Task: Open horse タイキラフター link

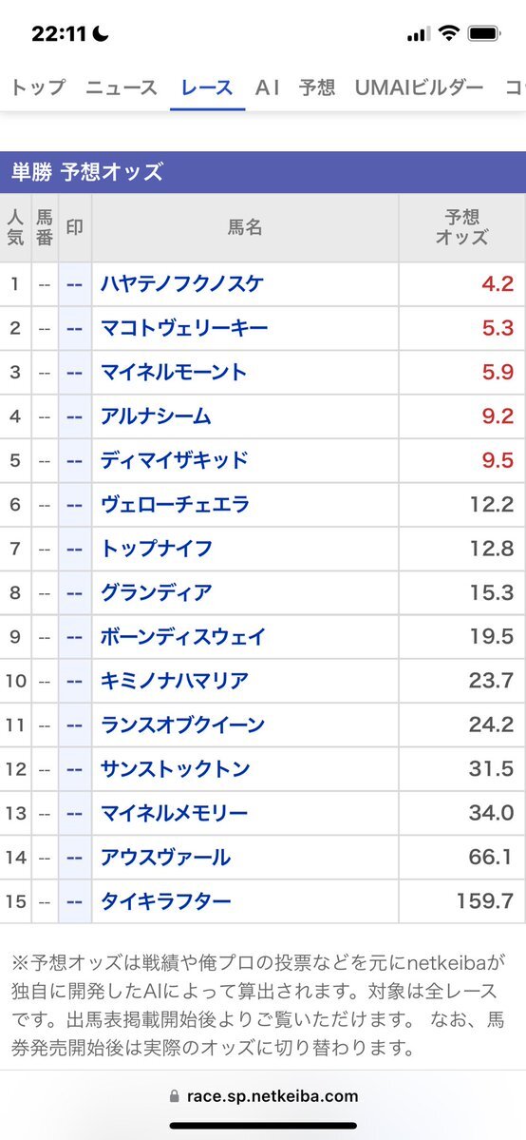Action: [x=165, y=901]
